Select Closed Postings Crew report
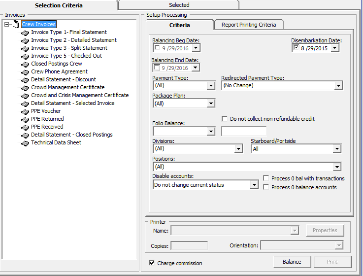 (57, 64)
